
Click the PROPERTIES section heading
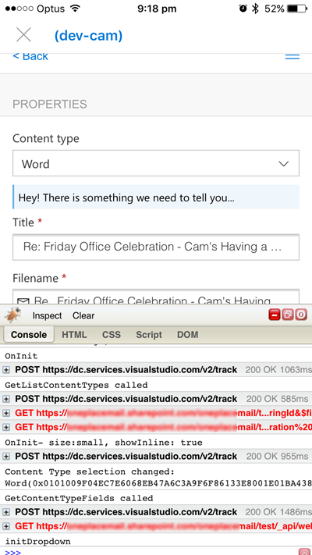[50, 104]
